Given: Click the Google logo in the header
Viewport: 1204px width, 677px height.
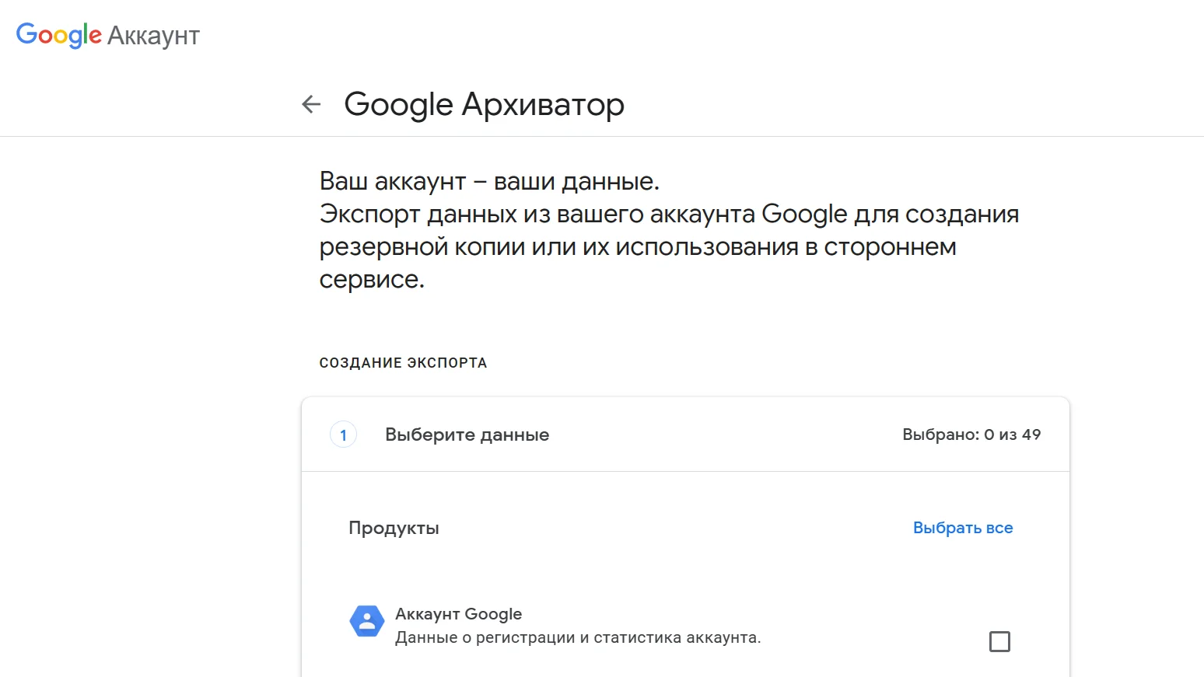Looking at the screenshot, I should point(58,35).
